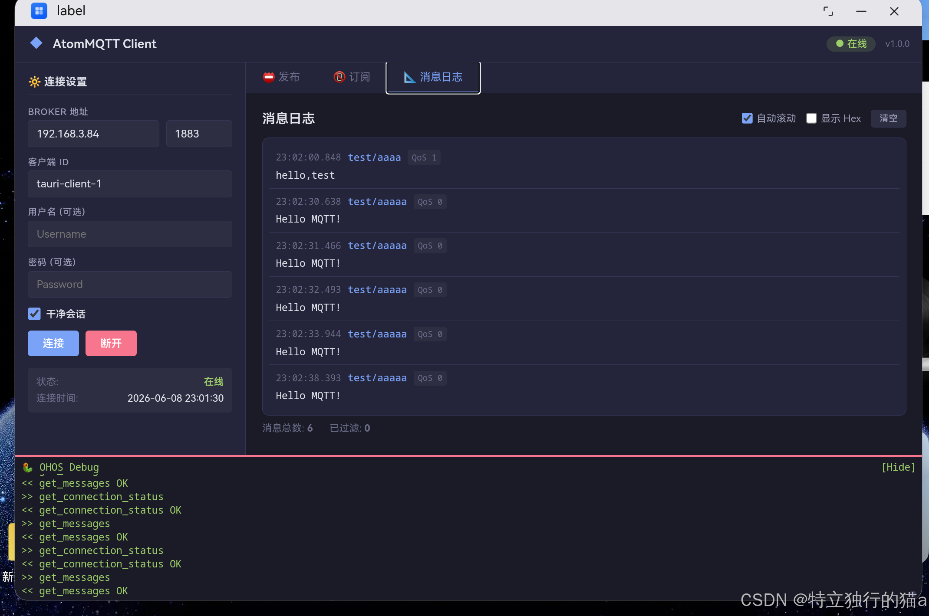Click the OHOS Debug panel title
Viewport: 929px width, 616px height.
(69, 467)
